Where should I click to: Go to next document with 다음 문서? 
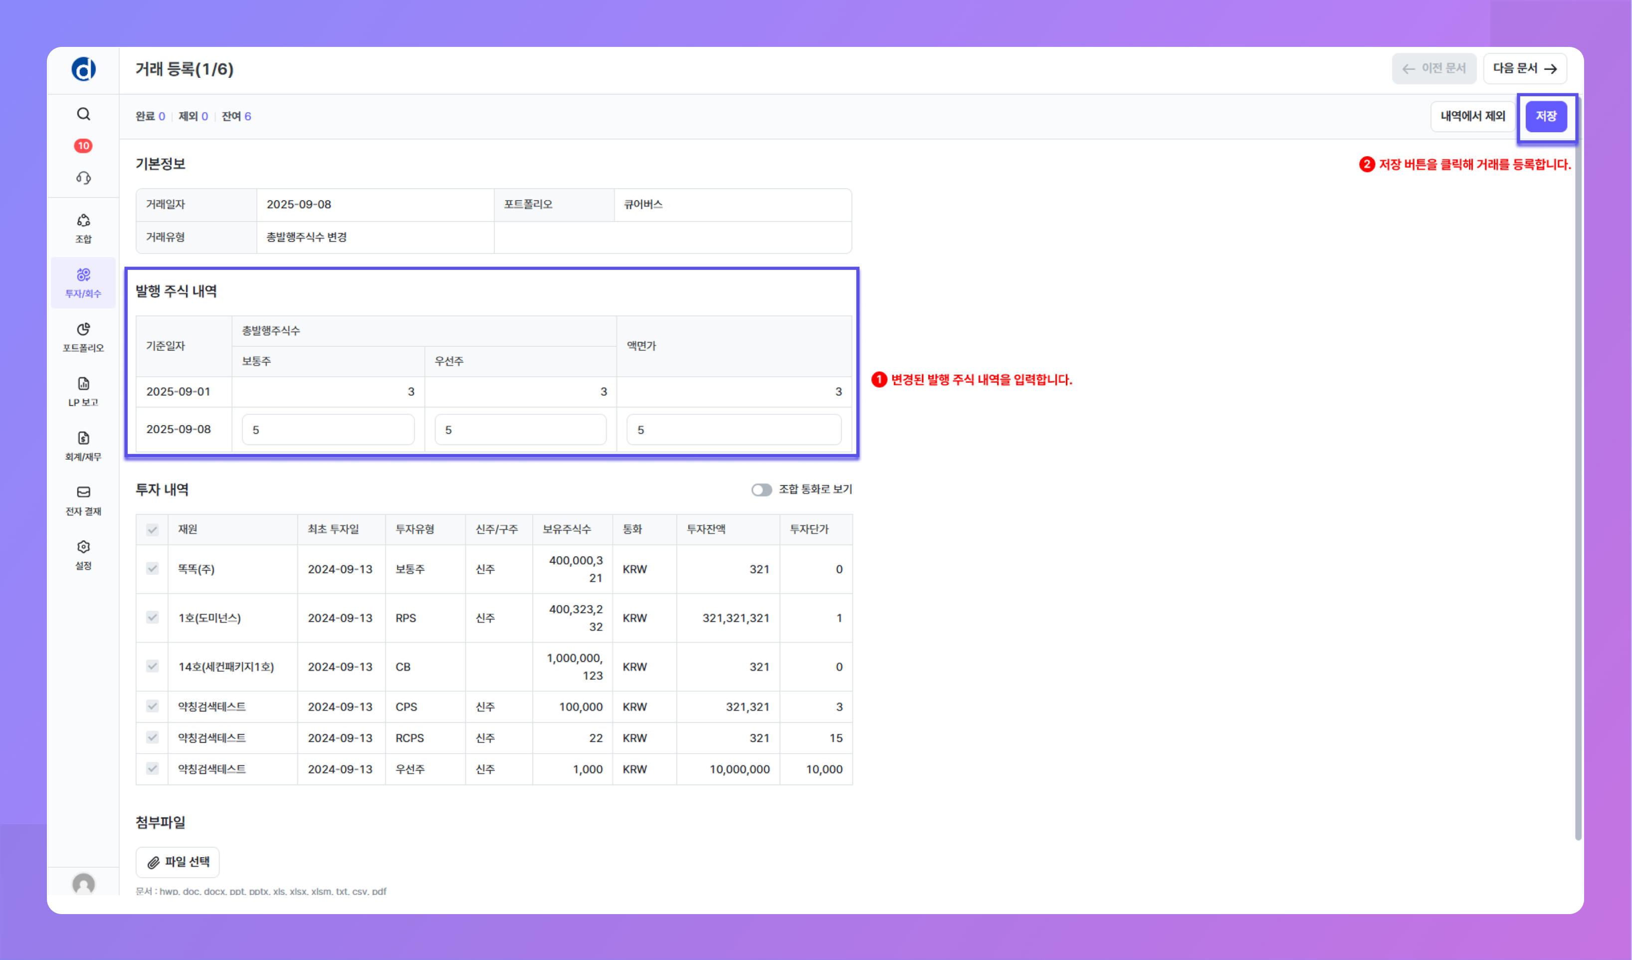tap(1524, 69)
